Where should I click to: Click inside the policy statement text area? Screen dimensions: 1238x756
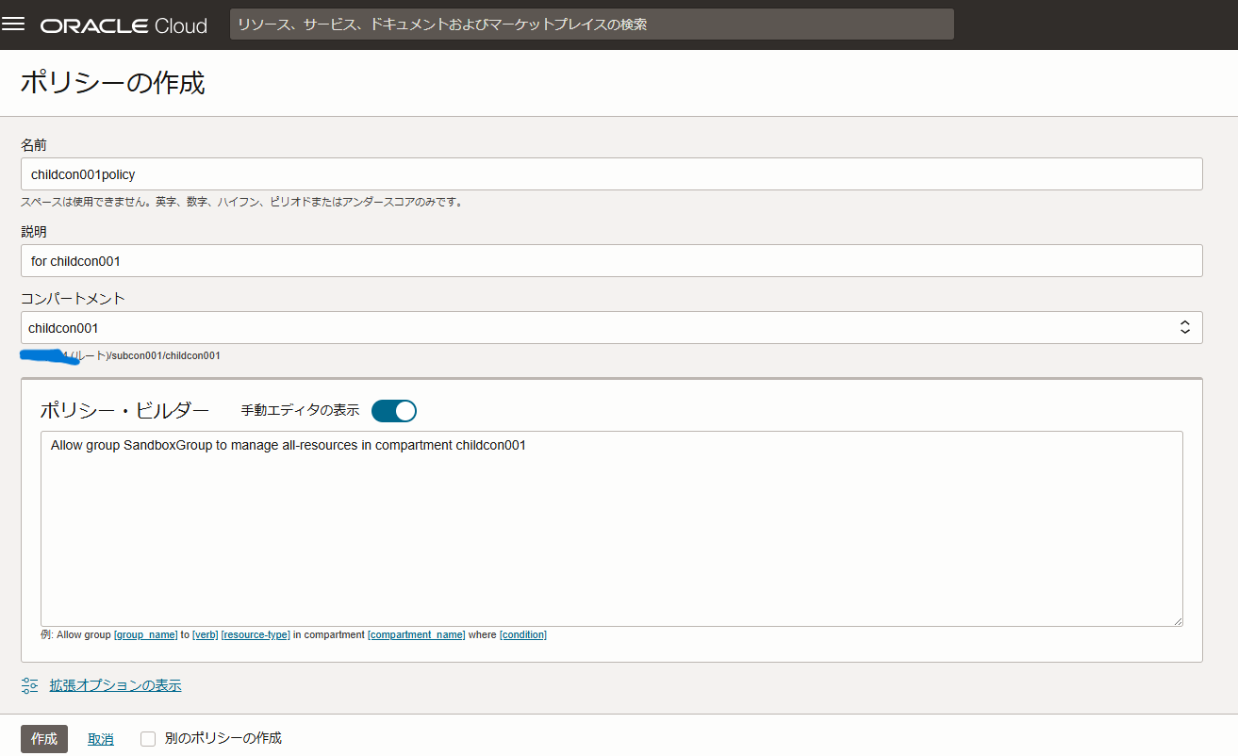(x=612, y=529)
